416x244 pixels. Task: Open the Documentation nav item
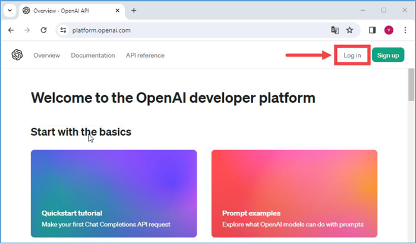pyautogui.click(x=93, y=55)
